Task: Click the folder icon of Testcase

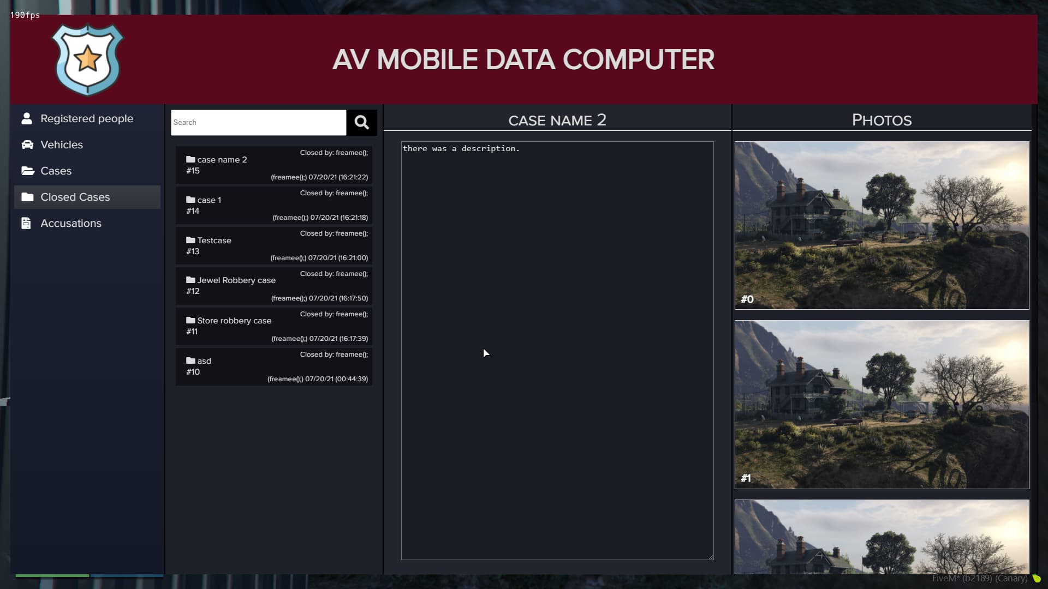Action: pos(190,240)
